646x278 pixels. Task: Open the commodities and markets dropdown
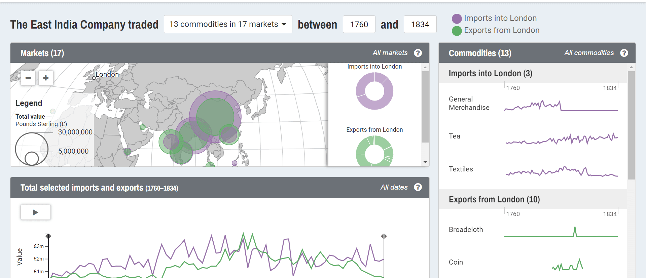[228, 24]
